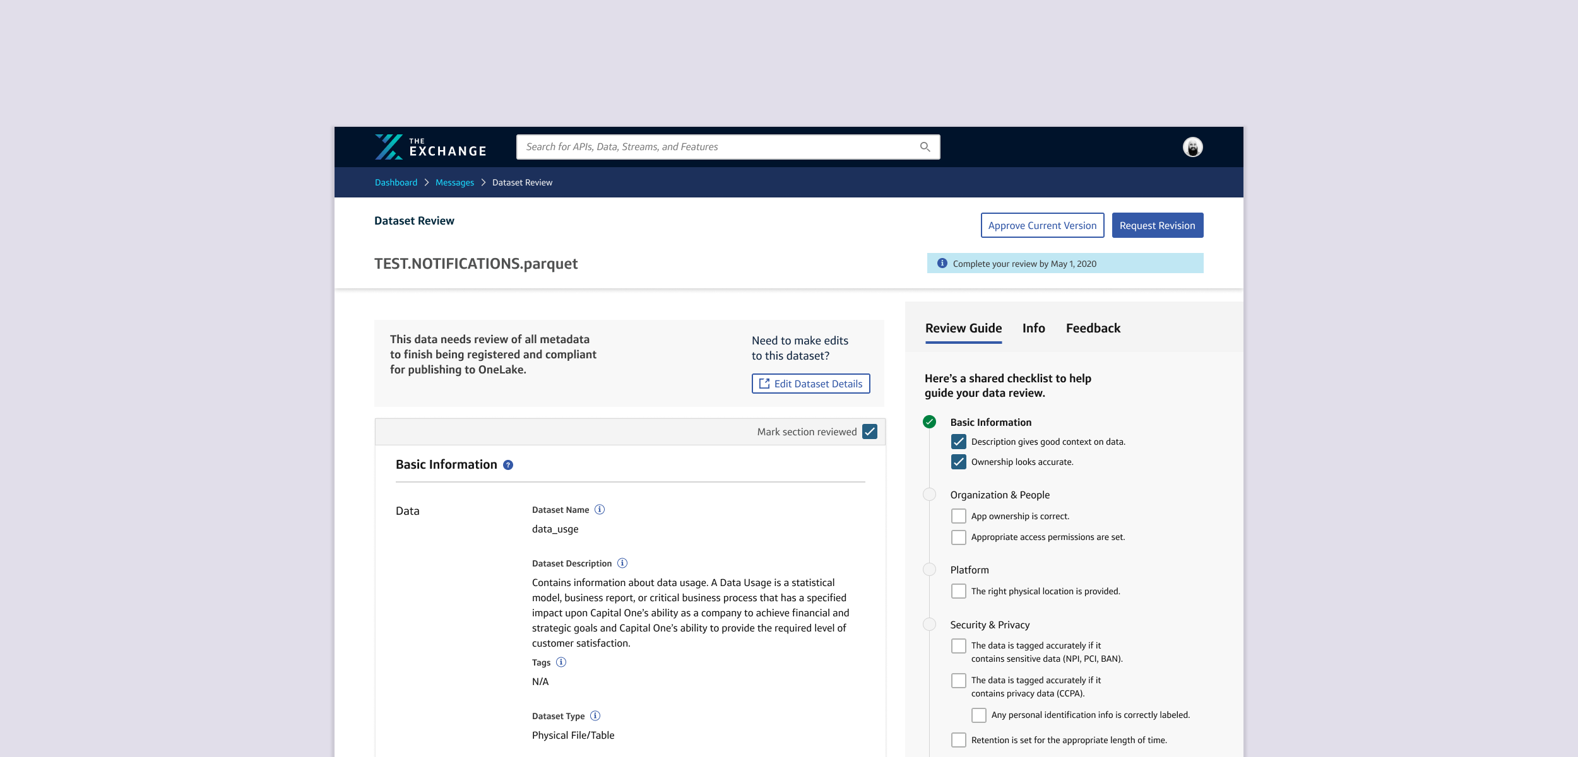This screenshot has height=757, width=1578.
Task: Uncheck Mark section reviewed checkbox
Action: point(870,431)
